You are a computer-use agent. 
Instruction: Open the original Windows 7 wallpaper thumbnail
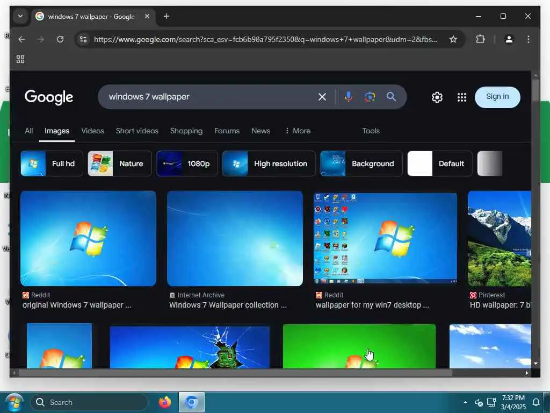(x=89, y=238)
